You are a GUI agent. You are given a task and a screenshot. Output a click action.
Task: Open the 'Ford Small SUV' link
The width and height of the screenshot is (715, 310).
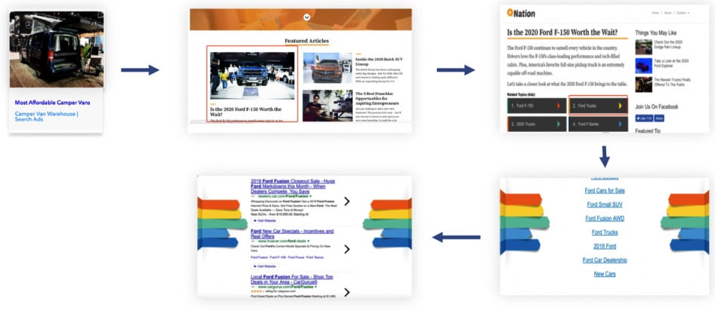pyautogui.click(x=605, y=204)
